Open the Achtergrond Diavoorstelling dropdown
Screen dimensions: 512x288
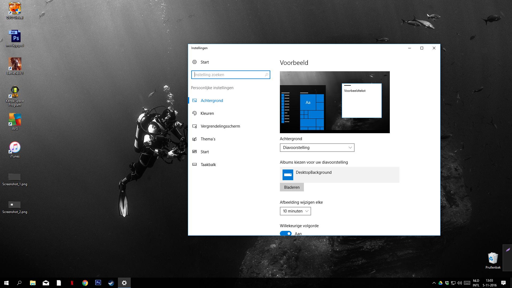pos(317,148)
